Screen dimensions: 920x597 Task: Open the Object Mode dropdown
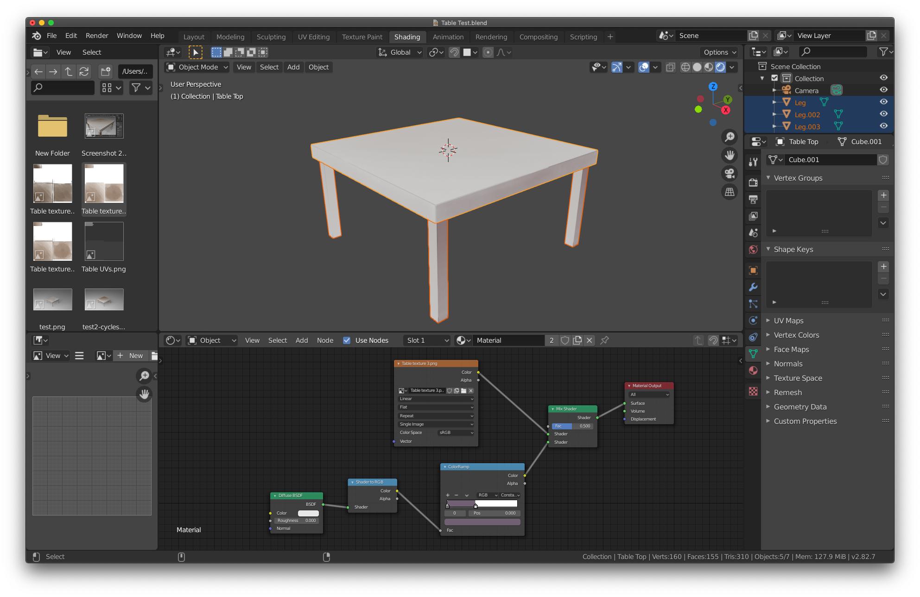[198, 67]
